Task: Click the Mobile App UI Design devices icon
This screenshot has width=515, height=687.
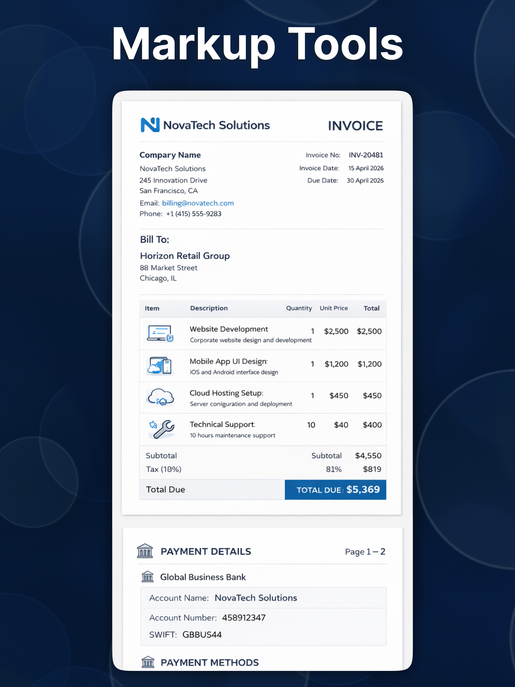Action: 160,366
